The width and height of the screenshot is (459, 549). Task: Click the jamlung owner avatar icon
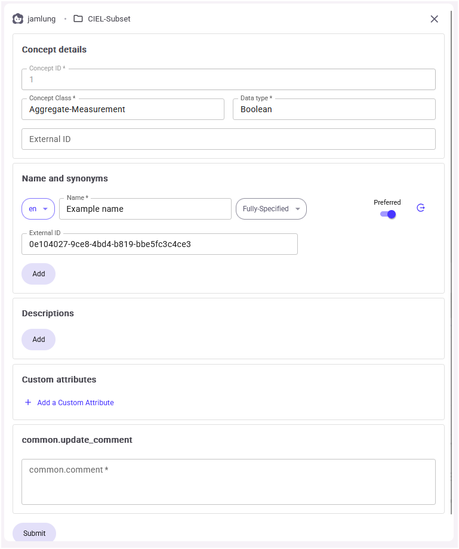(x=18, y=18)
